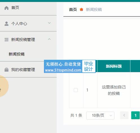Tick the checkbox for row 1
This screenshot has width=140, height=133.
tap(76, 90)
